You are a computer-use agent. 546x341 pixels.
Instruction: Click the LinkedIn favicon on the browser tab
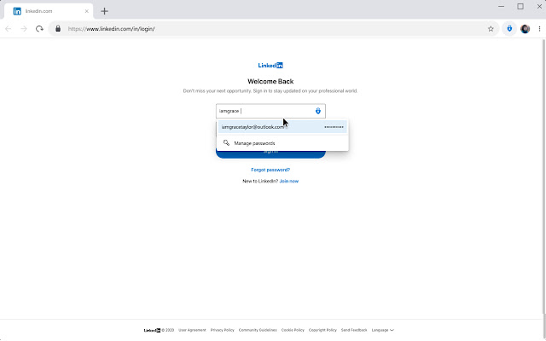click(17, 11)
